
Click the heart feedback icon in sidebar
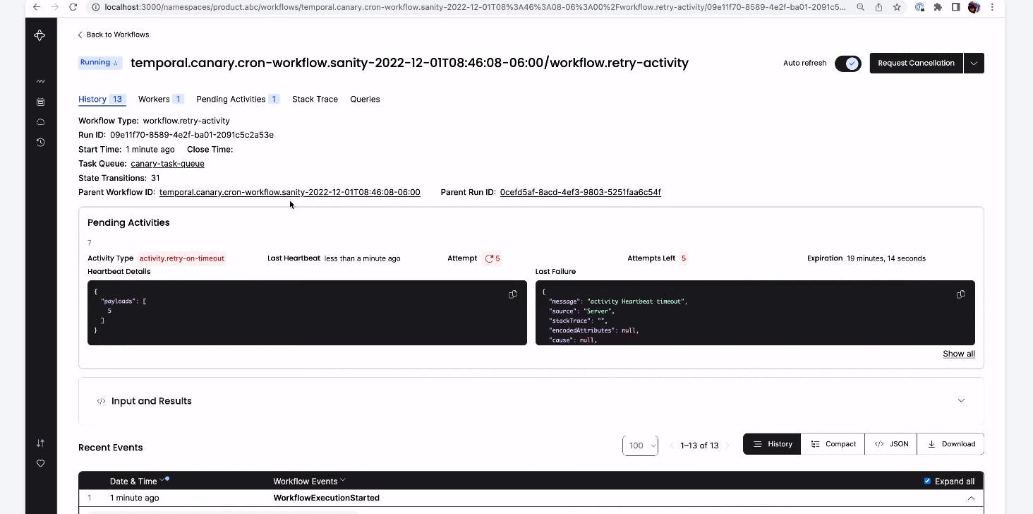[40, 463]
